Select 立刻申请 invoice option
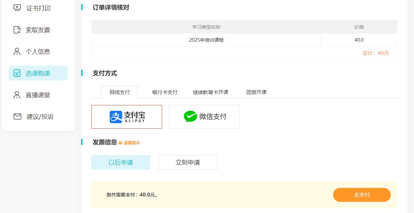This screenshot has width=414, height=213. (x=188, y=163)
